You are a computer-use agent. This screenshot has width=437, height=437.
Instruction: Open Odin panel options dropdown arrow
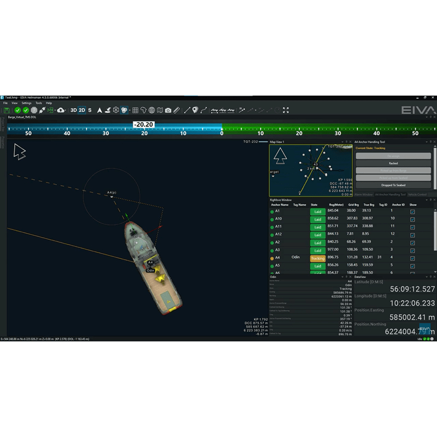click(x=342, y=277)
